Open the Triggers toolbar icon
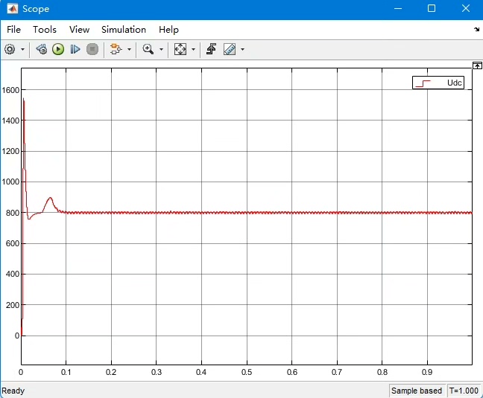 point(212,49)
